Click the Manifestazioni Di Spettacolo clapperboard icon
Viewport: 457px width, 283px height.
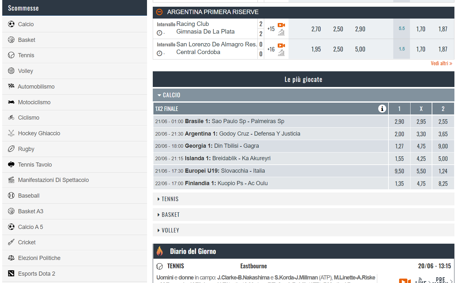[x=11, y=180]
